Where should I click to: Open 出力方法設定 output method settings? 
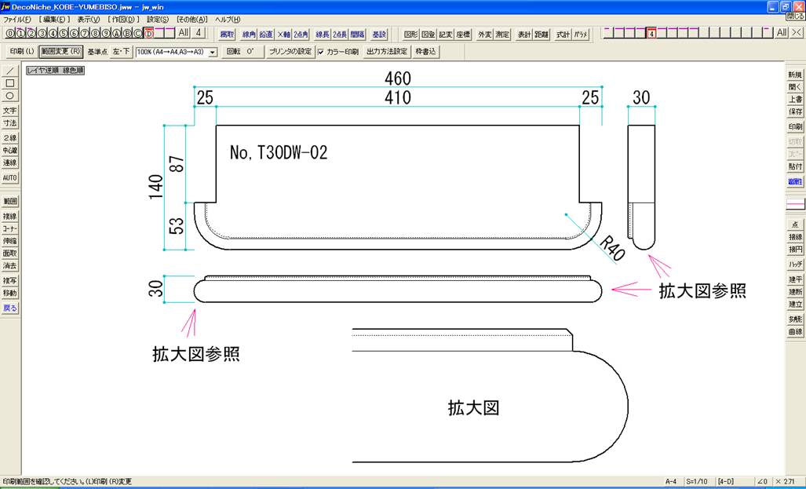point(387,52)
